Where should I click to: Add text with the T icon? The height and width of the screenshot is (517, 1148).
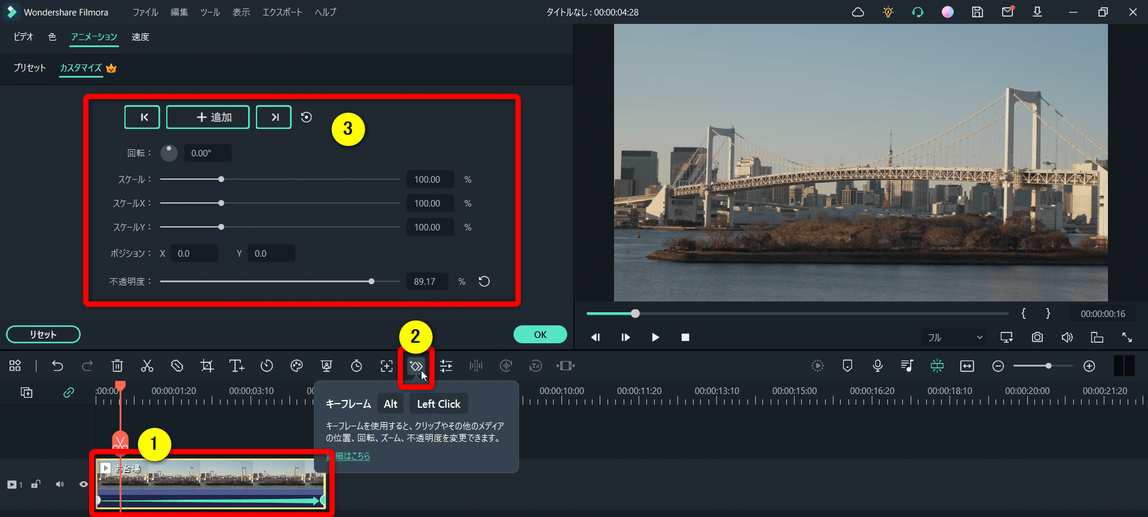click(237, 366)
